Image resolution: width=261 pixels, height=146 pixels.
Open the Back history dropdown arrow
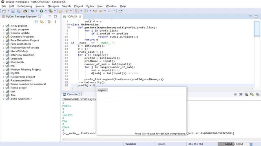tap(105, 11)
